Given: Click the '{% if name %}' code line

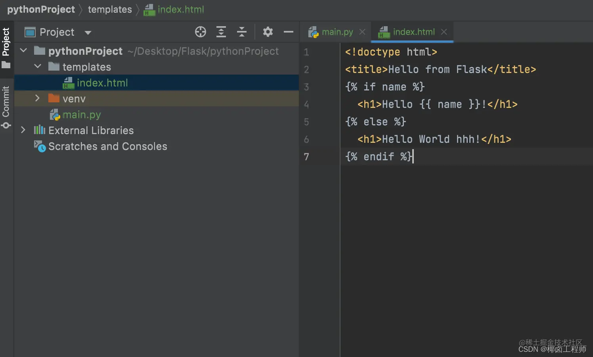Looking at the screenshot, I should click(385, 87).
